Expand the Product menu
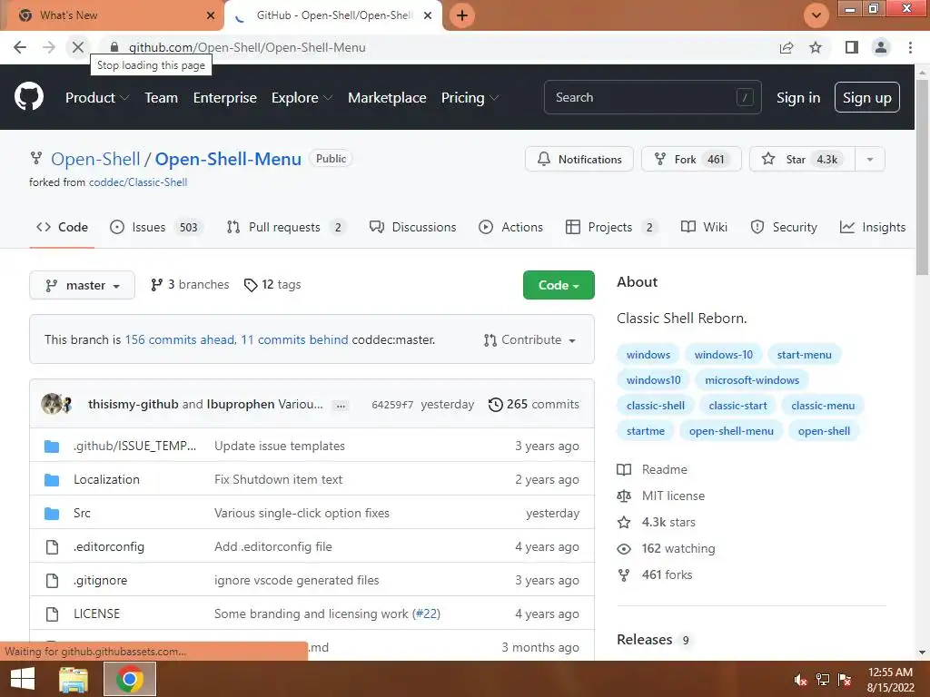 [97, 98]
